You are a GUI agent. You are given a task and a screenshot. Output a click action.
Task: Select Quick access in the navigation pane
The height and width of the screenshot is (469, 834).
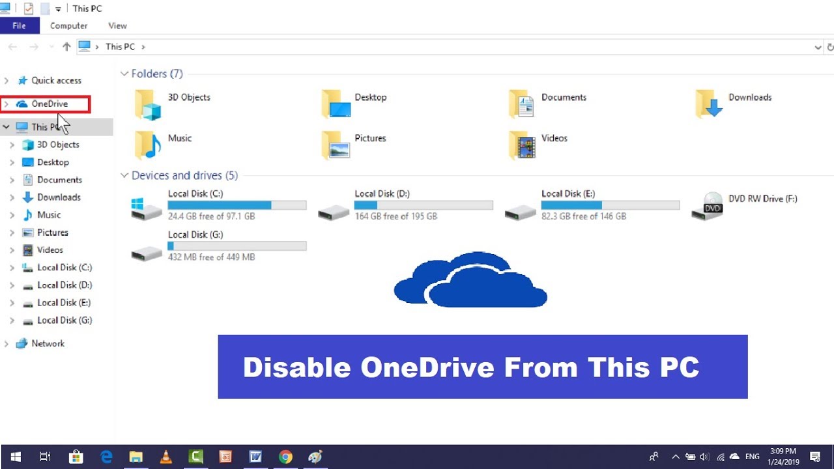pos(50,81)
